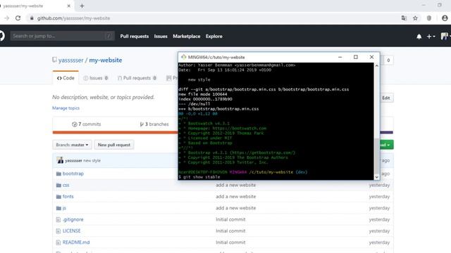Click the lock icon in address bar

[32, 18]
